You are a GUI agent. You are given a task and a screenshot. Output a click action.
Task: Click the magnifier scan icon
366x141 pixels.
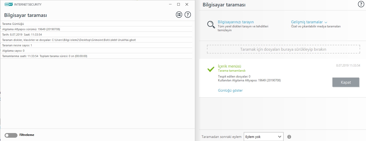[211, 25]
